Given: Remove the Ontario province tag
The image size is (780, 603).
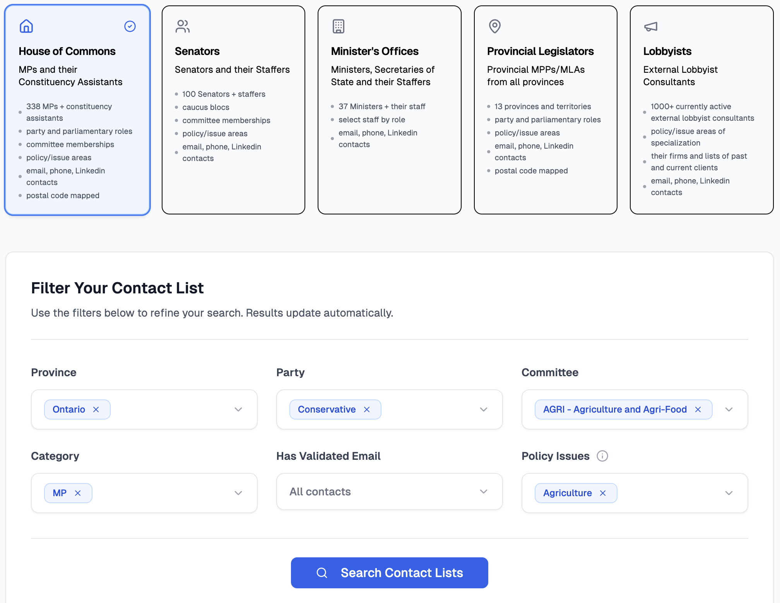Looking at the screenshot, I should coord(96,409).
